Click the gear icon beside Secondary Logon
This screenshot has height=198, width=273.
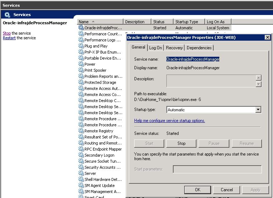[x=81, y=155]
